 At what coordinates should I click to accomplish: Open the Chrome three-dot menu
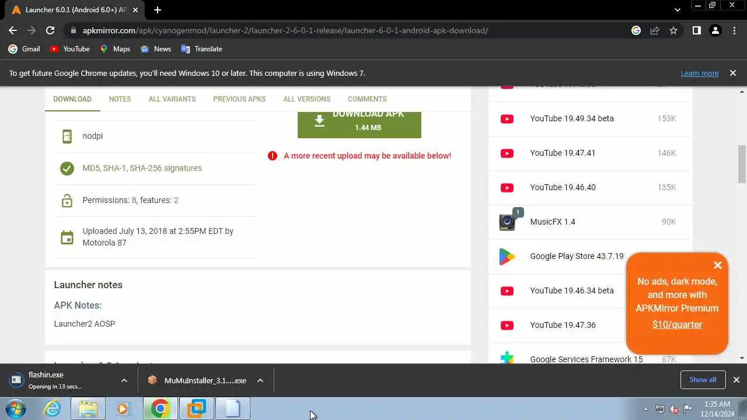pyautogui.click(x=734, y=30)
